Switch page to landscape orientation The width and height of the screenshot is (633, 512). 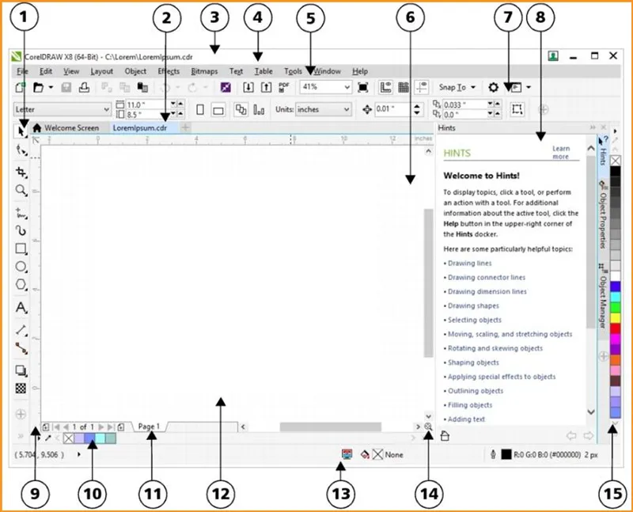click(218, 109)
